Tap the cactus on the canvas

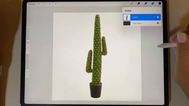pyautogui.click(x=97, y=56)
